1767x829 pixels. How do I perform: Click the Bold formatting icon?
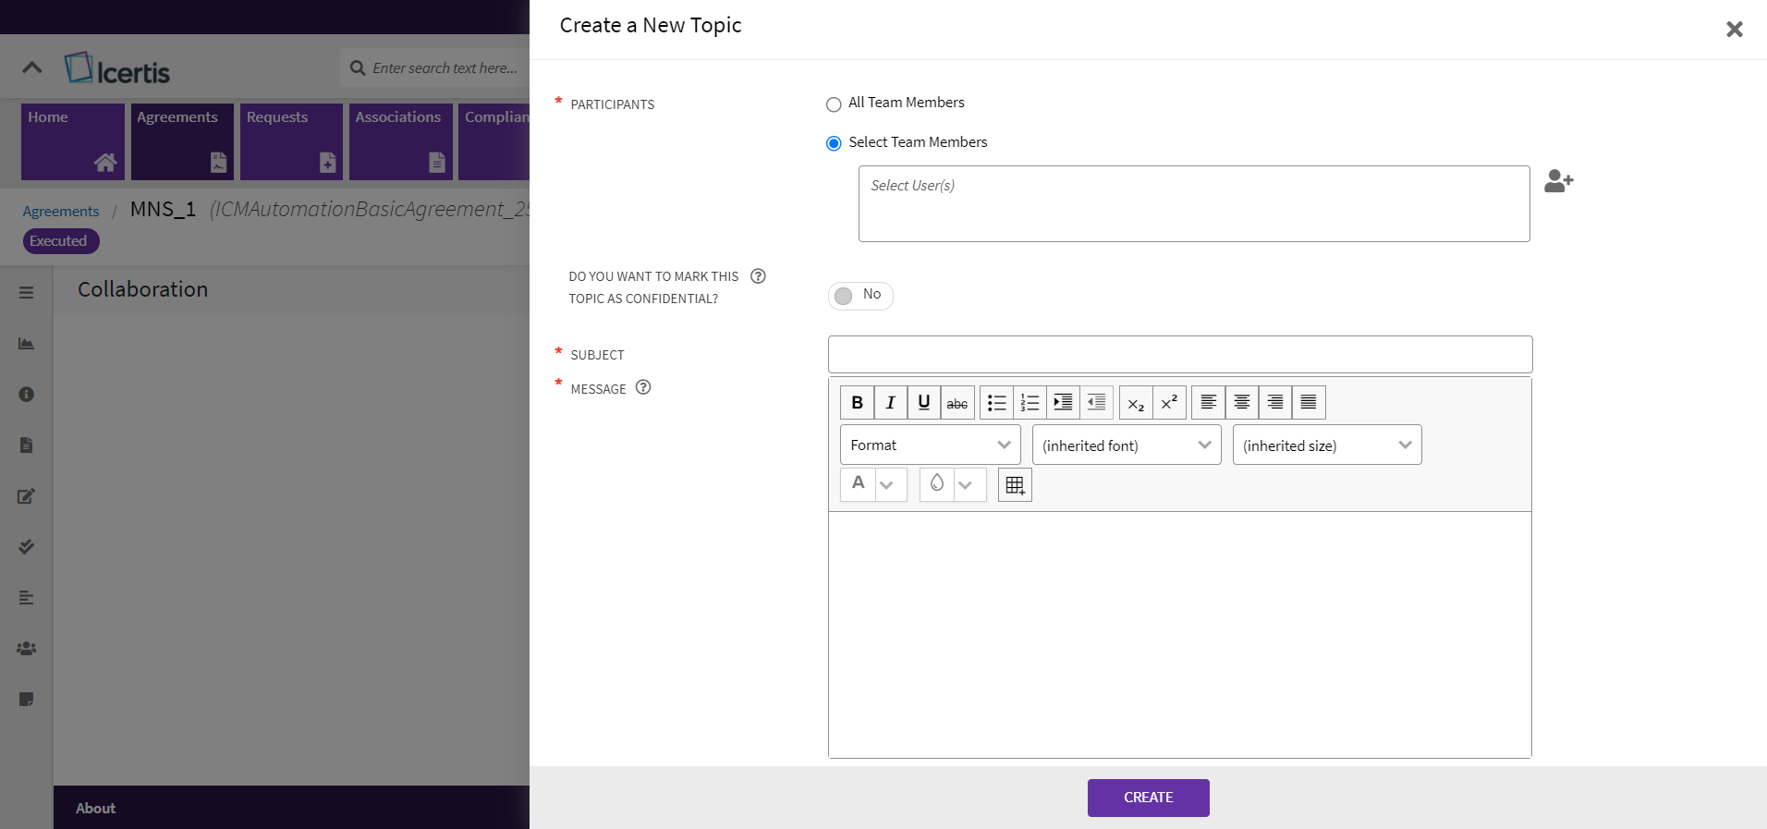click(x=857, y=403)
